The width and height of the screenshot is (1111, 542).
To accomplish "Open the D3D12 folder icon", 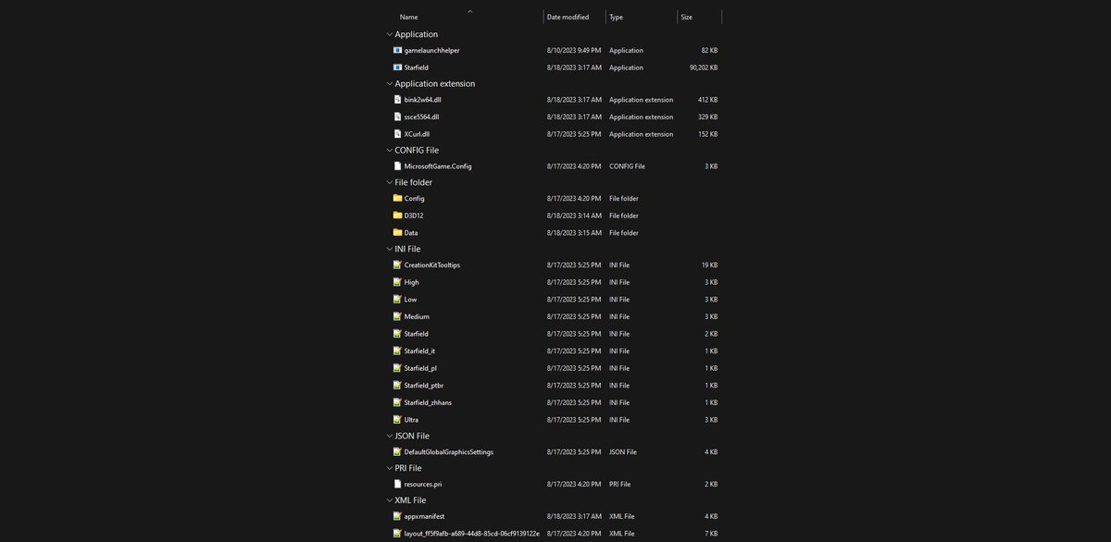I will tap(397, 216).
